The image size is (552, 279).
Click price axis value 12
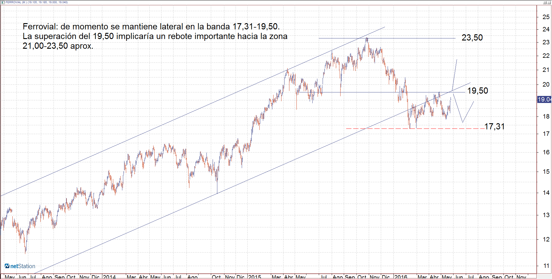[546, 239]
